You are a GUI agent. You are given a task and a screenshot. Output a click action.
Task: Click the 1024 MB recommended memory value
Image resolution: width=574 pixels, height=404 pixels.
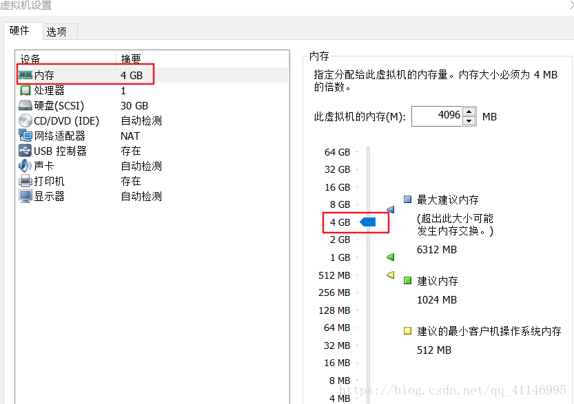(x=437, y=300)
